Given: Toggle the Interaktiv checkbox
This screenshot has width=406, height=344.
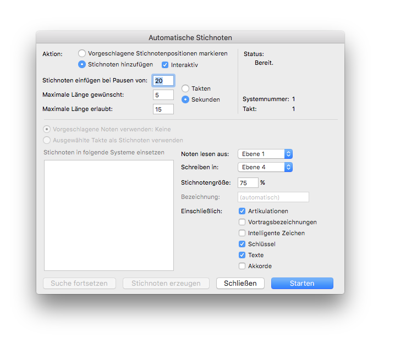Looking at the screenshot, I should coord(165,65).
